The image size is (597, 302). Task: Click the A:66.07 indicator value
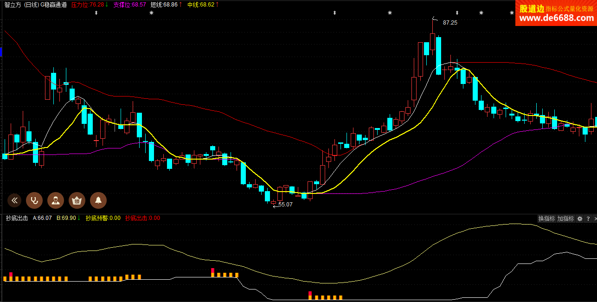pos(42,218)
